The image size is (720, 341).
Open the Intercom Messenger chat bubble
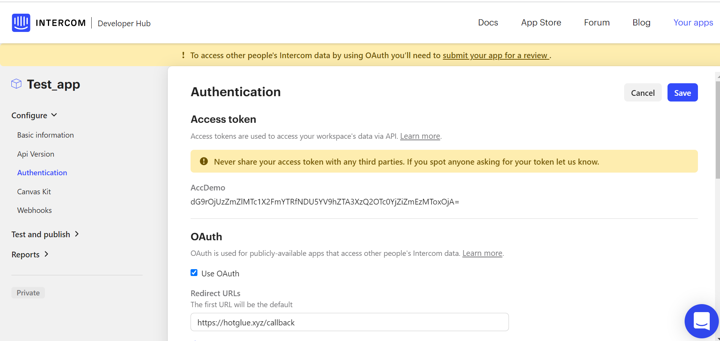tap(701, 321)
